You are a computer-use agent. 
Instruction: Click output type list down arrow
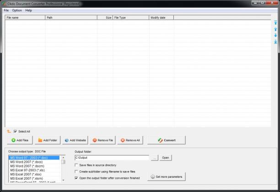point(63,180)
